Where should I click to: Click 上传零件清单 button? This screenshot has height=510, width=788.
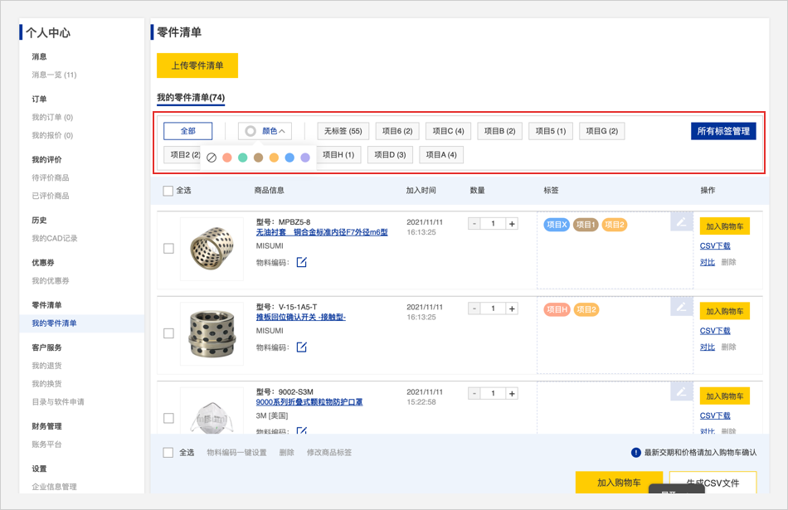point(197,66)
